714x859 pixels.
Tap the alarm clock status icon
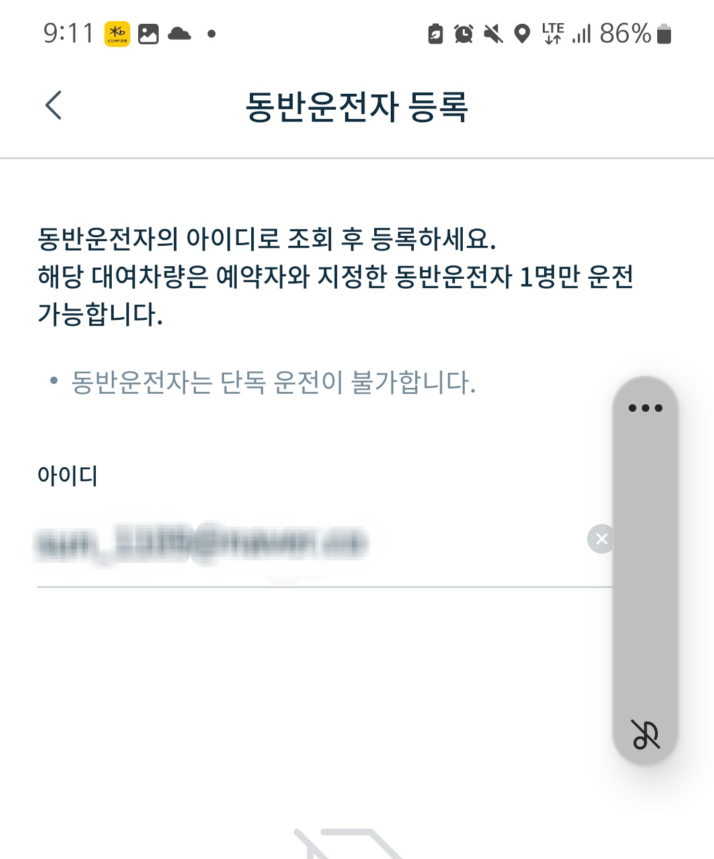coord(463,34)
